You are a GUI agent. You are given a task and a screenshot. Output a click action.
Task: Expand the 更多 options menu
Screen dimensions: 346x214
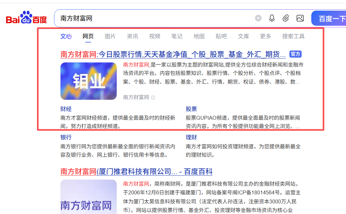pyautogui.click(x=265, y=36)
